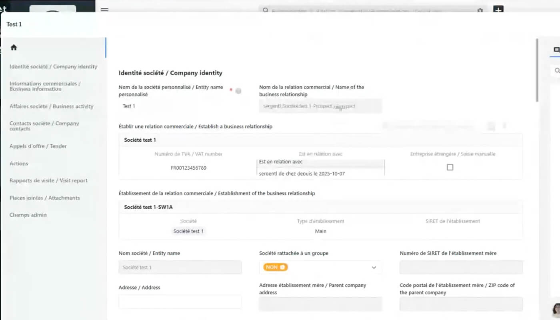The width and height of the screenshot is (560, 320).
Task: Click the Numéro de TVA / VAT number column header
Action: coord(188,154)
